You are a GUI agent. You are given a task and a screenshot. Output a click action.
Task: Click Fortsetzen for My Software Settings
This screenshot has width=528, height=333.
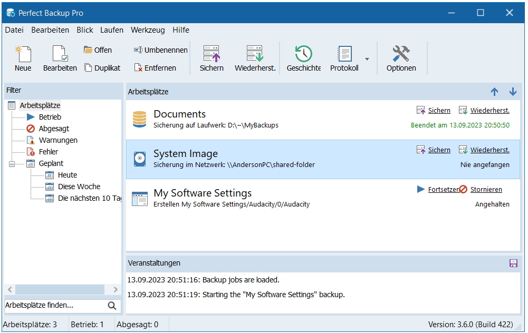tap(442, 189)
